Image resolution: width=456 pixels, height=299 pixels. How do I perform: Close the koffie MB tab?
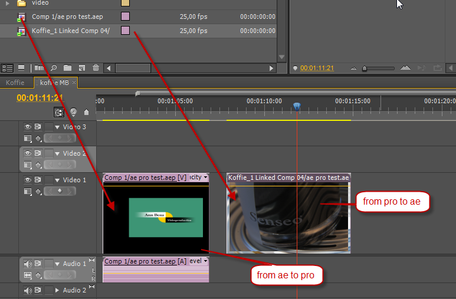[x=74, y=83]
